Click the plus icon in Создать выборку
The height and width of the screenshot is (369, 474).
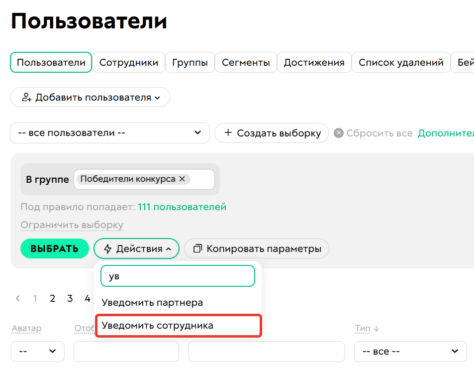pyautogui.click(x=228, y=133)
